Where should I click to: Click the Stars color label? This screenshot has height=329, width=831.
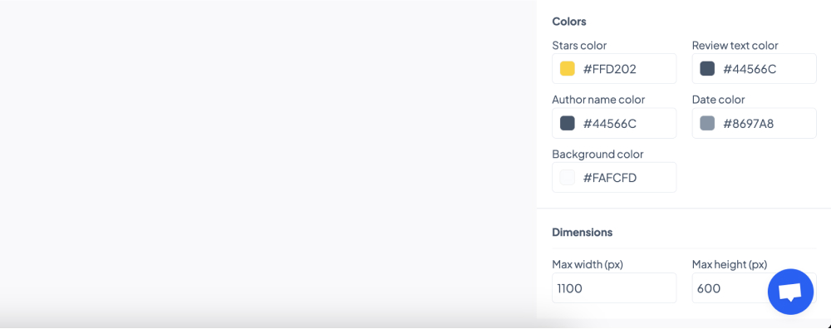point(579,46)
